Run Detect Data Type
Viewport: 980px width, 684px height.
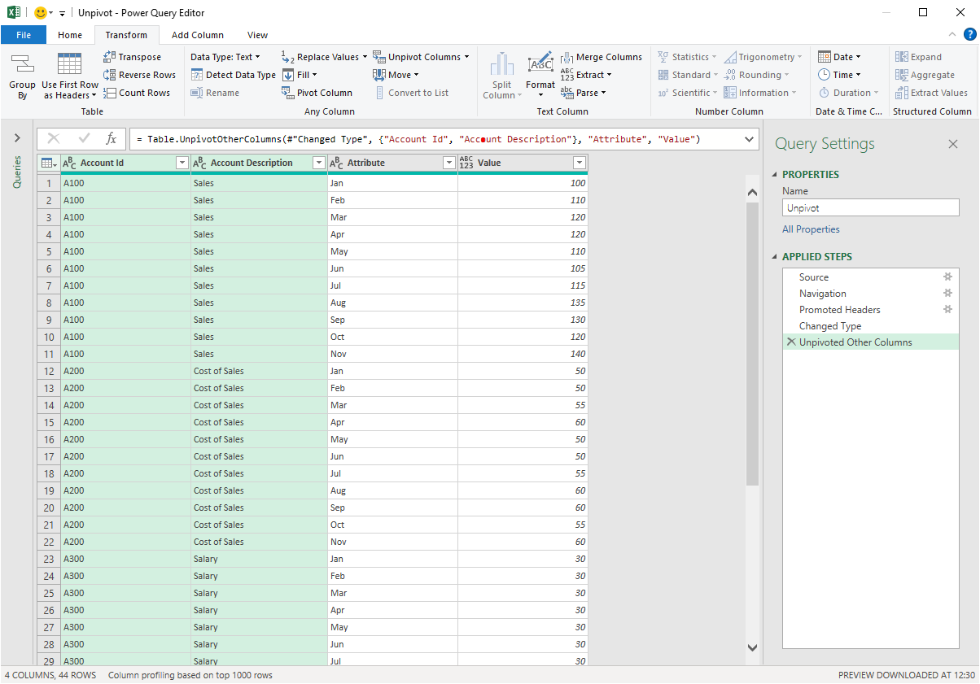click(234, 75)
